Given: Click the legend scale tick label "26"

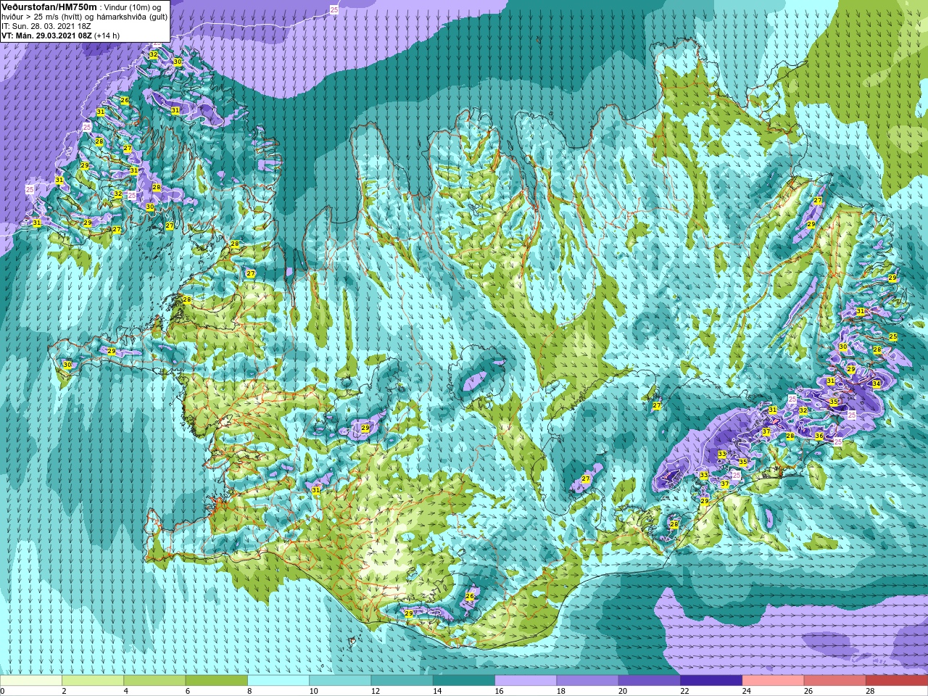Looking at the screenshot, I should pos(808,691).
